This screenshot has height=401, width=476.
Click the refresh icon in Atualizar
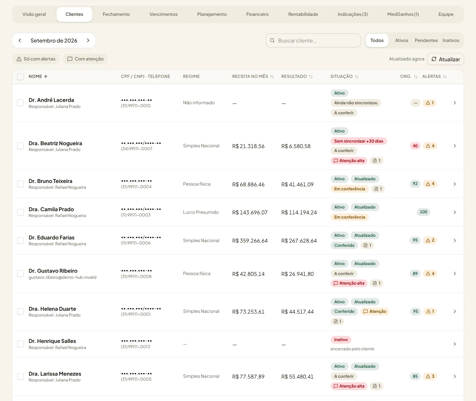tap(434, 59)
